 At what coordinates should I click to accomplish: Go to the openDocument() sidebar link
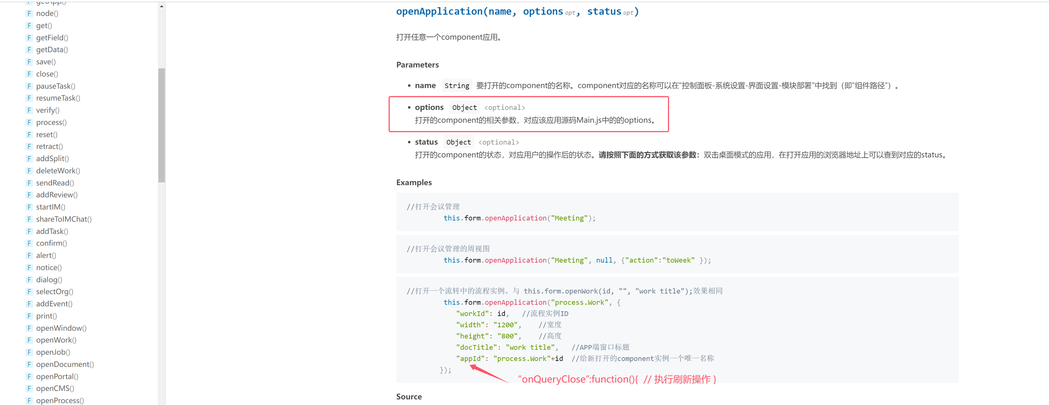coord(65,364)
